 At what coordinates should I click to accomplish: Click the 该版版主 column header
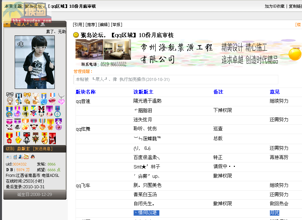click(144, 92)
